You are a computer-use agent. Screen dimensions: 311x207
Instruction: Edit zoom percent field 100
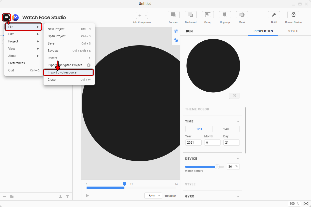point(294,204)
